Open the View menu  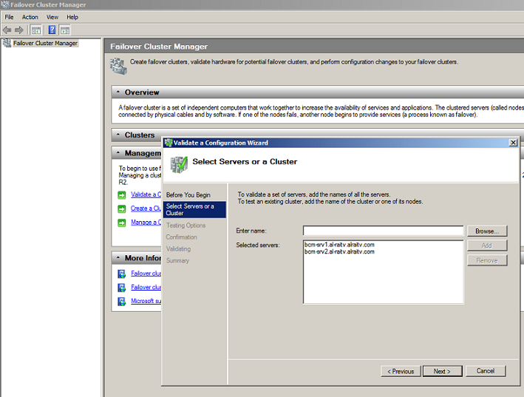52,17
